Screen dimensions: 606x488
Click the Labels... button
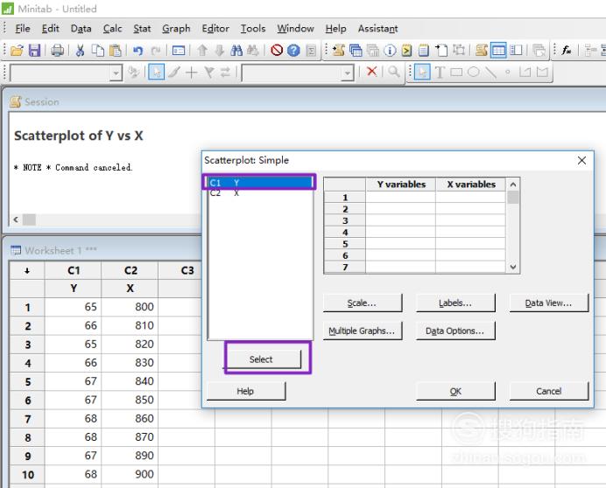point(455,303)
